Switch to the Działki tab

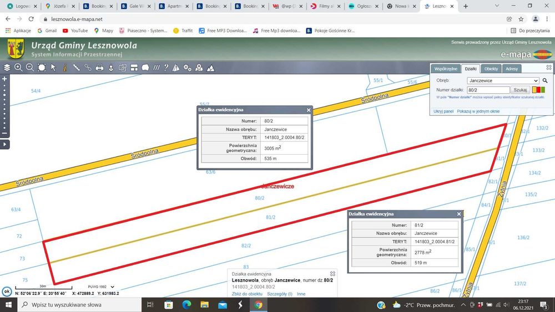pos(471,69)
